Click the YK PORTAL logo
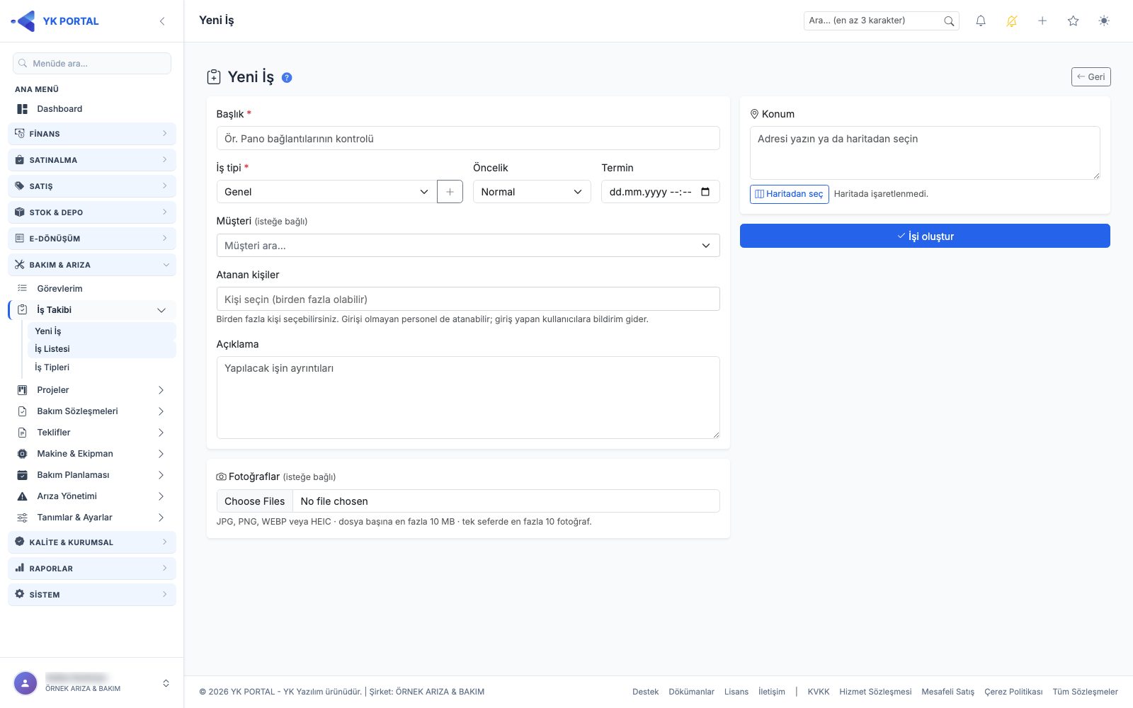Viewport: 1133px width, 708px height. [55, 21]
